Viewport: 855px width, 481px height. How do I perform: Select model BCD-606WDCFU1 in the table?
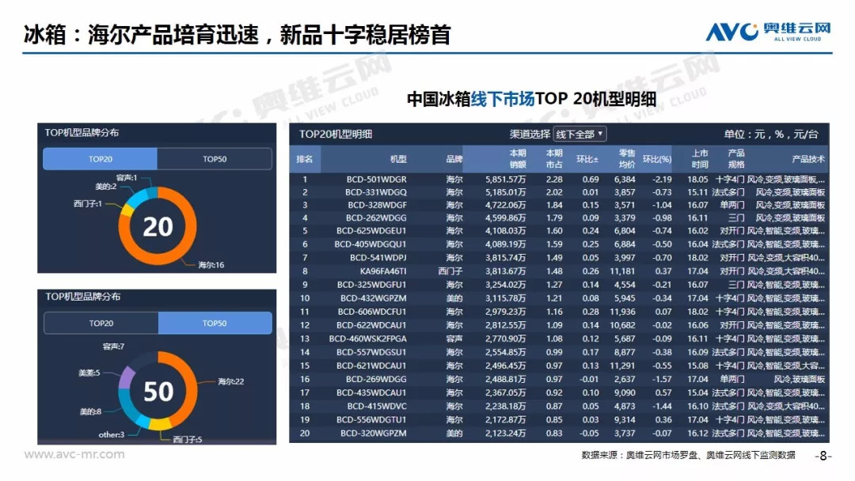click(x=372, y=312)
